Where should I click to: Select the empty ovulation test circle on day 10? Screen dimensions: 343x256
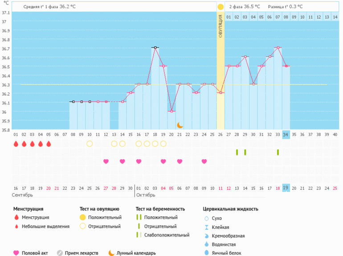[x=90, y=144]
